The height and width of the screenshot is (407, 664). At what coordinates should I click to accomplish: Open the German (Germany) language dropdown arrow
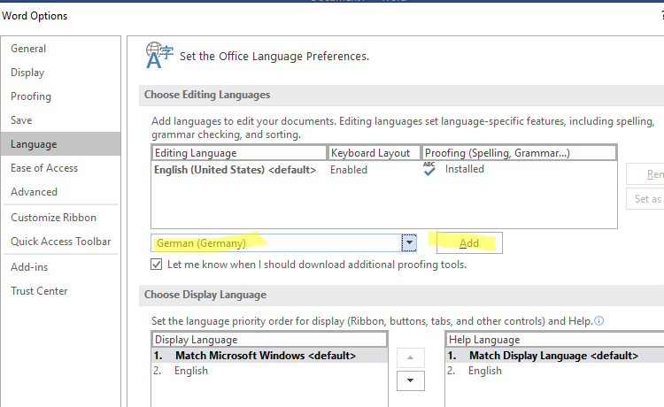[408, 242]
